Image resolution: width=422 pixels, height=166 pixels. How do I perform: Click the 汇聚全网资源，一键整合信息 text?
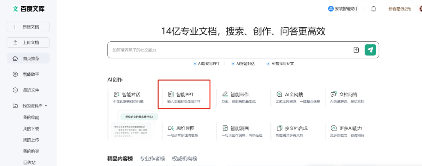(x=298, y=102)
